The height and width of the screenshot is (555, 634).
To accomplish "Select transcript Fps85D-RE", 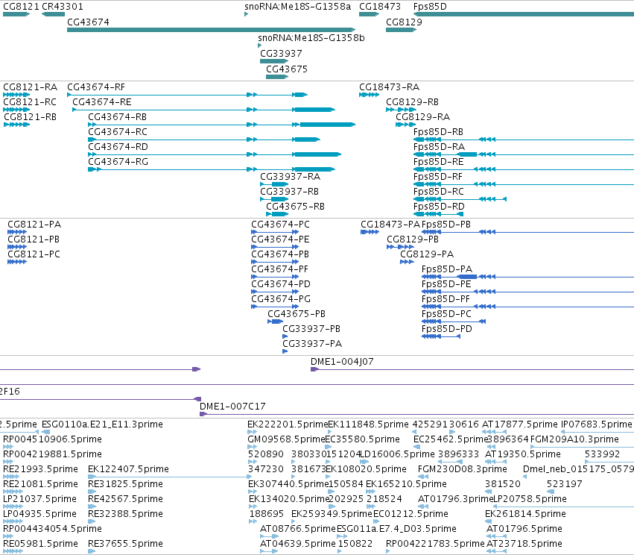I will coord(438,163).
